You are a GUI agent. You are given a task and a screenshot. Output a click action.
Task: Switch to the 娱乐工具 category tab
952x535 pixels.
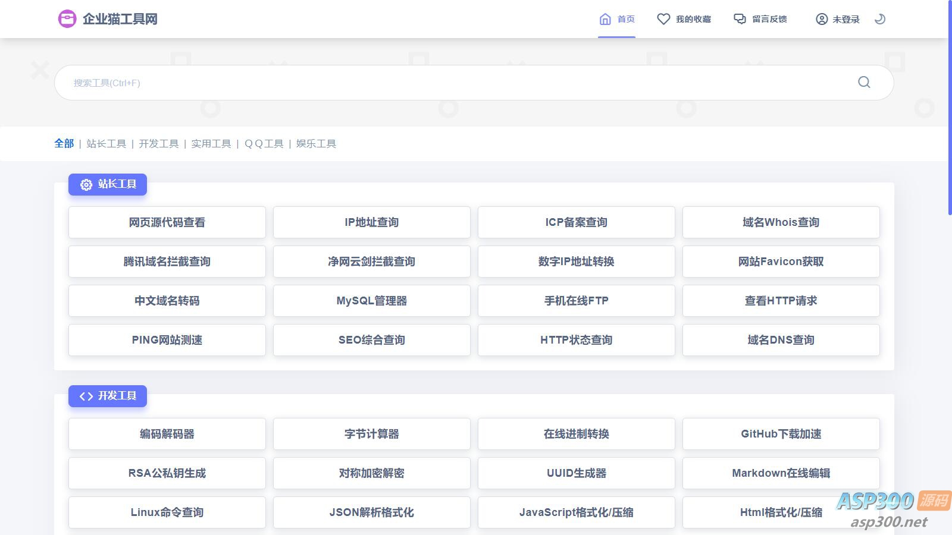316,144
